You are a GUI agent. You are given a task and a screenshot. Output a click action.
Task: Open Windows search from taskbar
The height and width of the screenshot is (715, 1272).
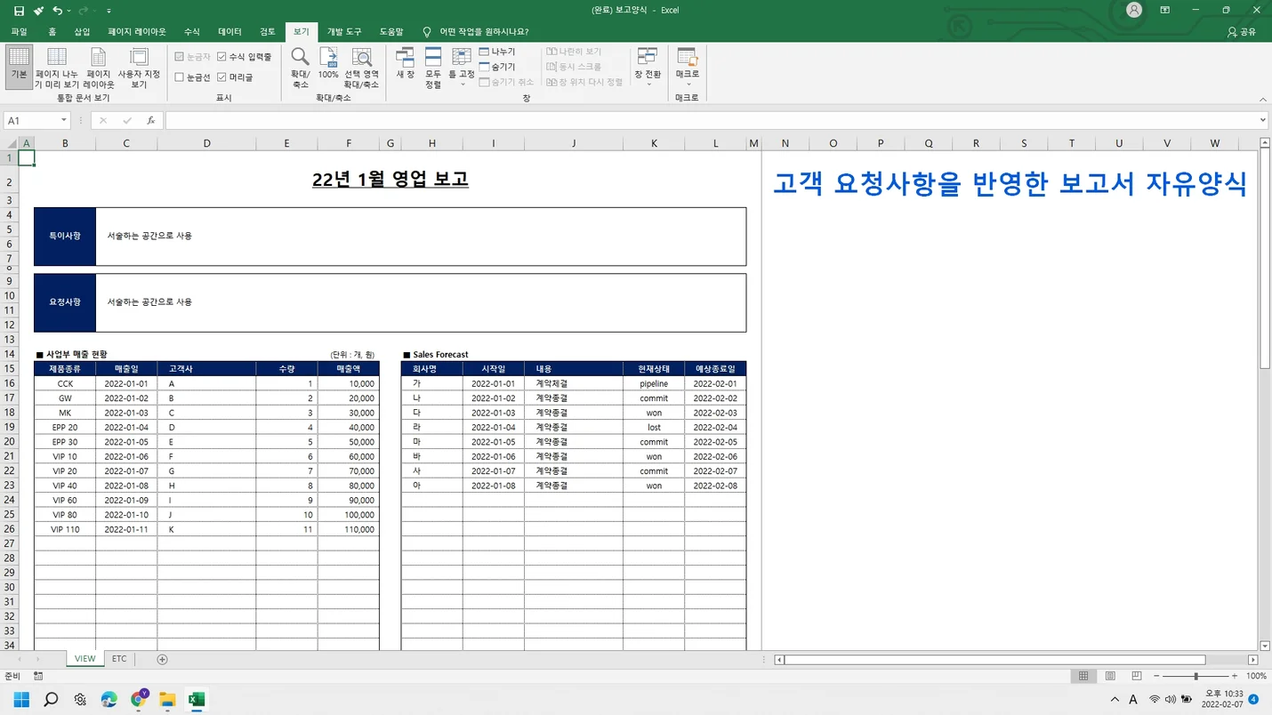click(x=51, y=699)
